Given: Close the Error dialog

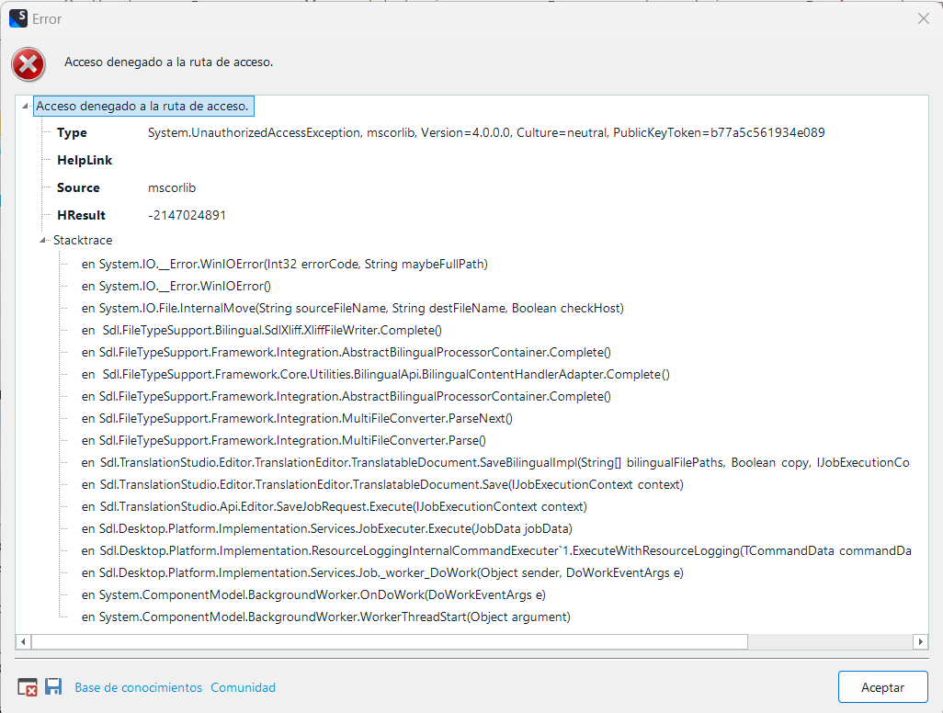Looking at the screenshot, I should tap(924, 18).
